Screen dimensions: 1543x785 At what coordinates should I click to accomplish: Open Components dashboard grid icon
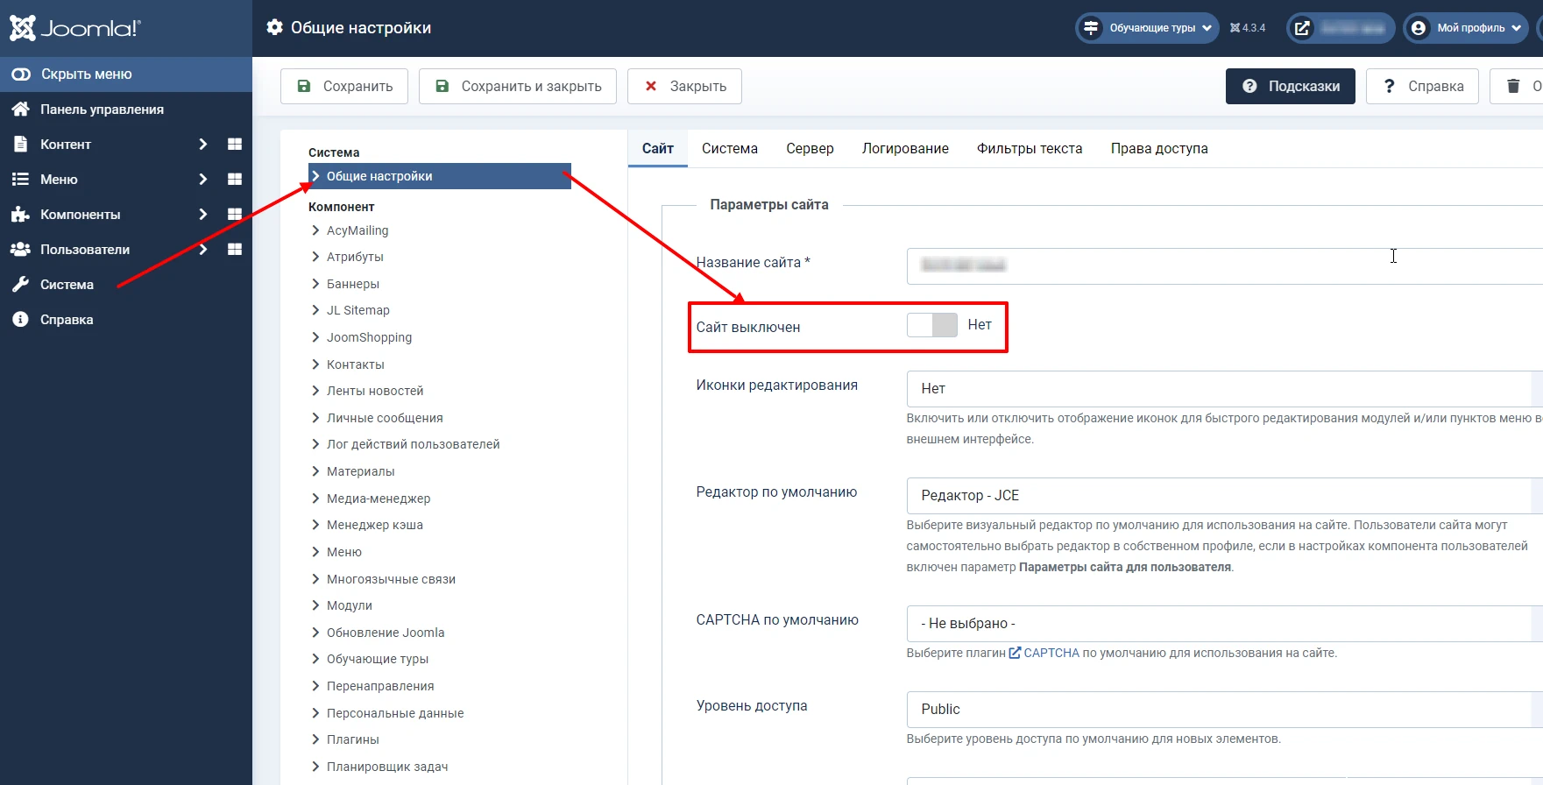click(x=235, y=214)
